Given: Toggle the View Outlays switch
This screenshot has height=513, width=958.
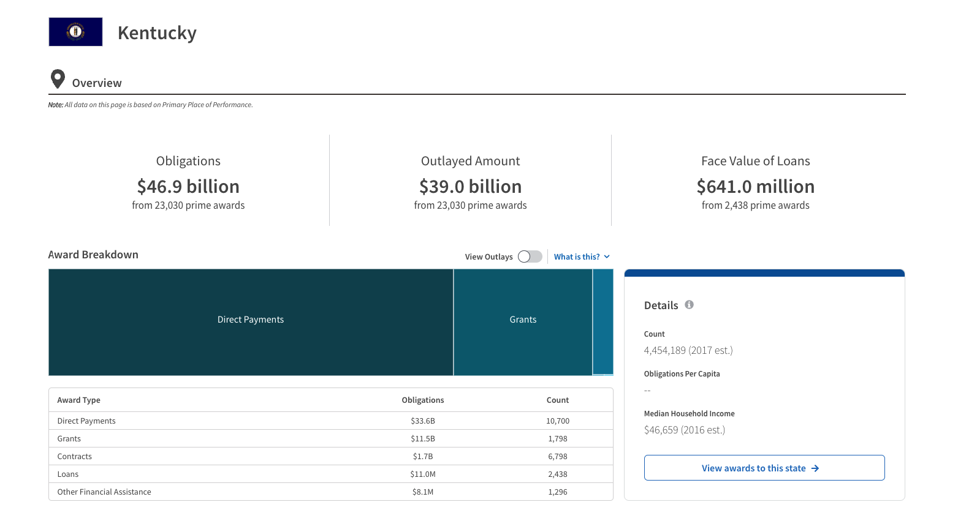Looking at the screenshot, I should click(530, 256).
